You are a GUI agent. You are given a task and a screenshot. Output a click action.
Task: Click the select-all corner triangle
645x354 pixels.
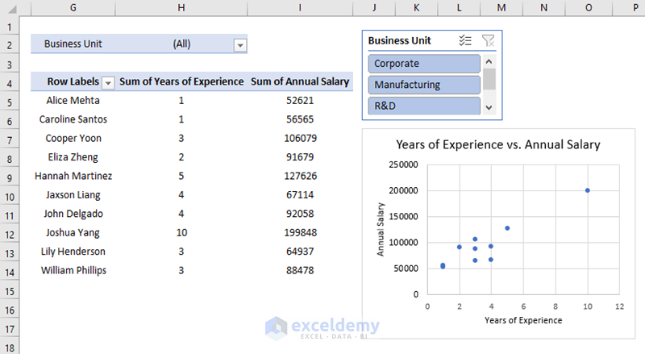click(12, 9)
